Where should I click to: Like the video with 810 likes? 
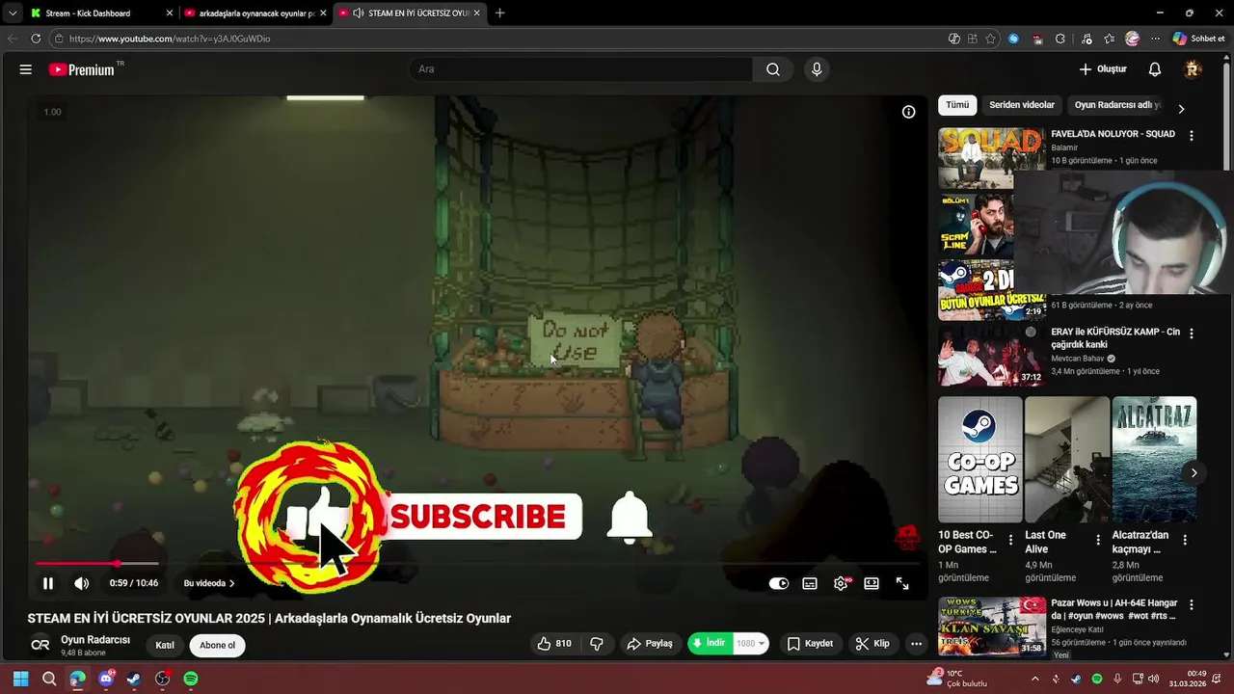point(554,644)
